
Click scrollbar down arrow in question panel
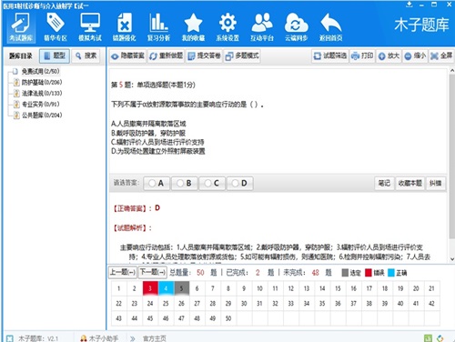pos(452,259)
